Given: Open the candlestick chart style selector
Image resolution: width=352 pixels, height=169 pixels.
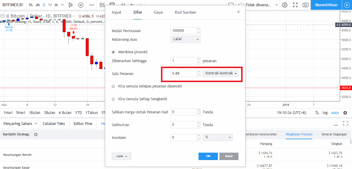Looking at the screenshot, I should [x=71, y=5].
